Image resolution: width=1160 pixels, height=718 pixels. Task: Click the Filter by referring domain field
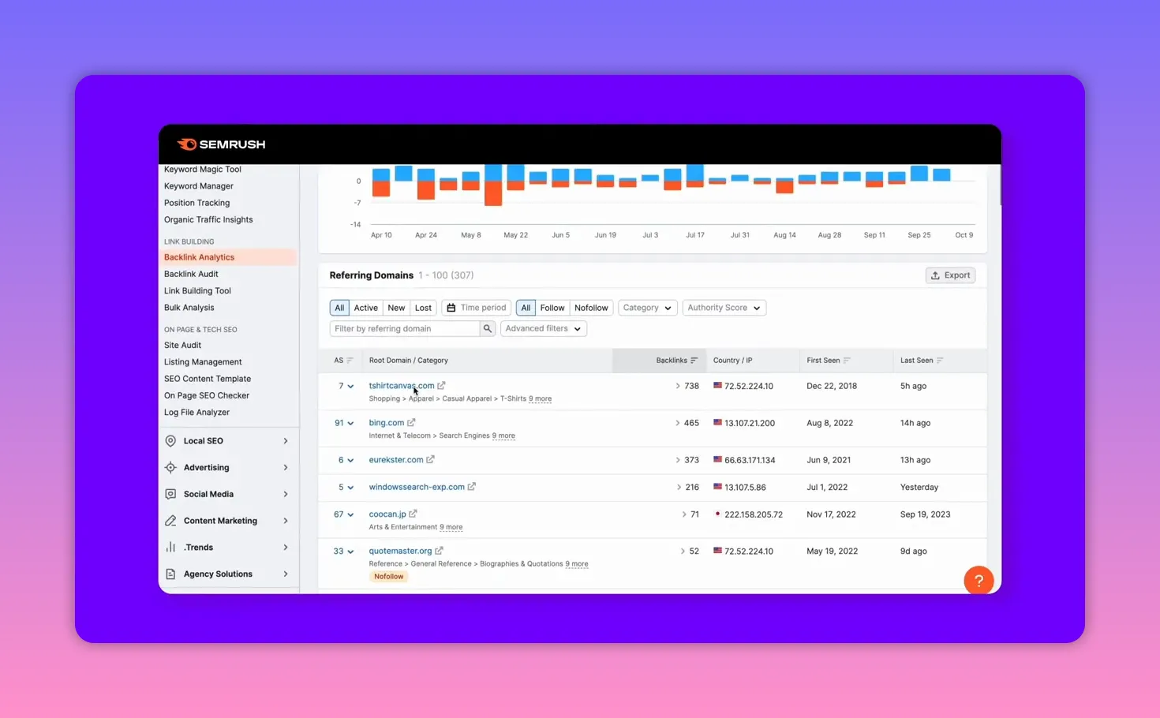click(x=405, y=328)
